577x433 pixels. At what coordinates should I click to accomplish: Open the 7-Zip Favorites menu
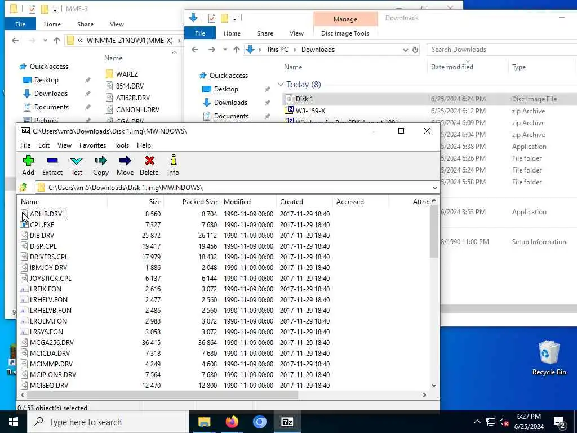(92, 145)
